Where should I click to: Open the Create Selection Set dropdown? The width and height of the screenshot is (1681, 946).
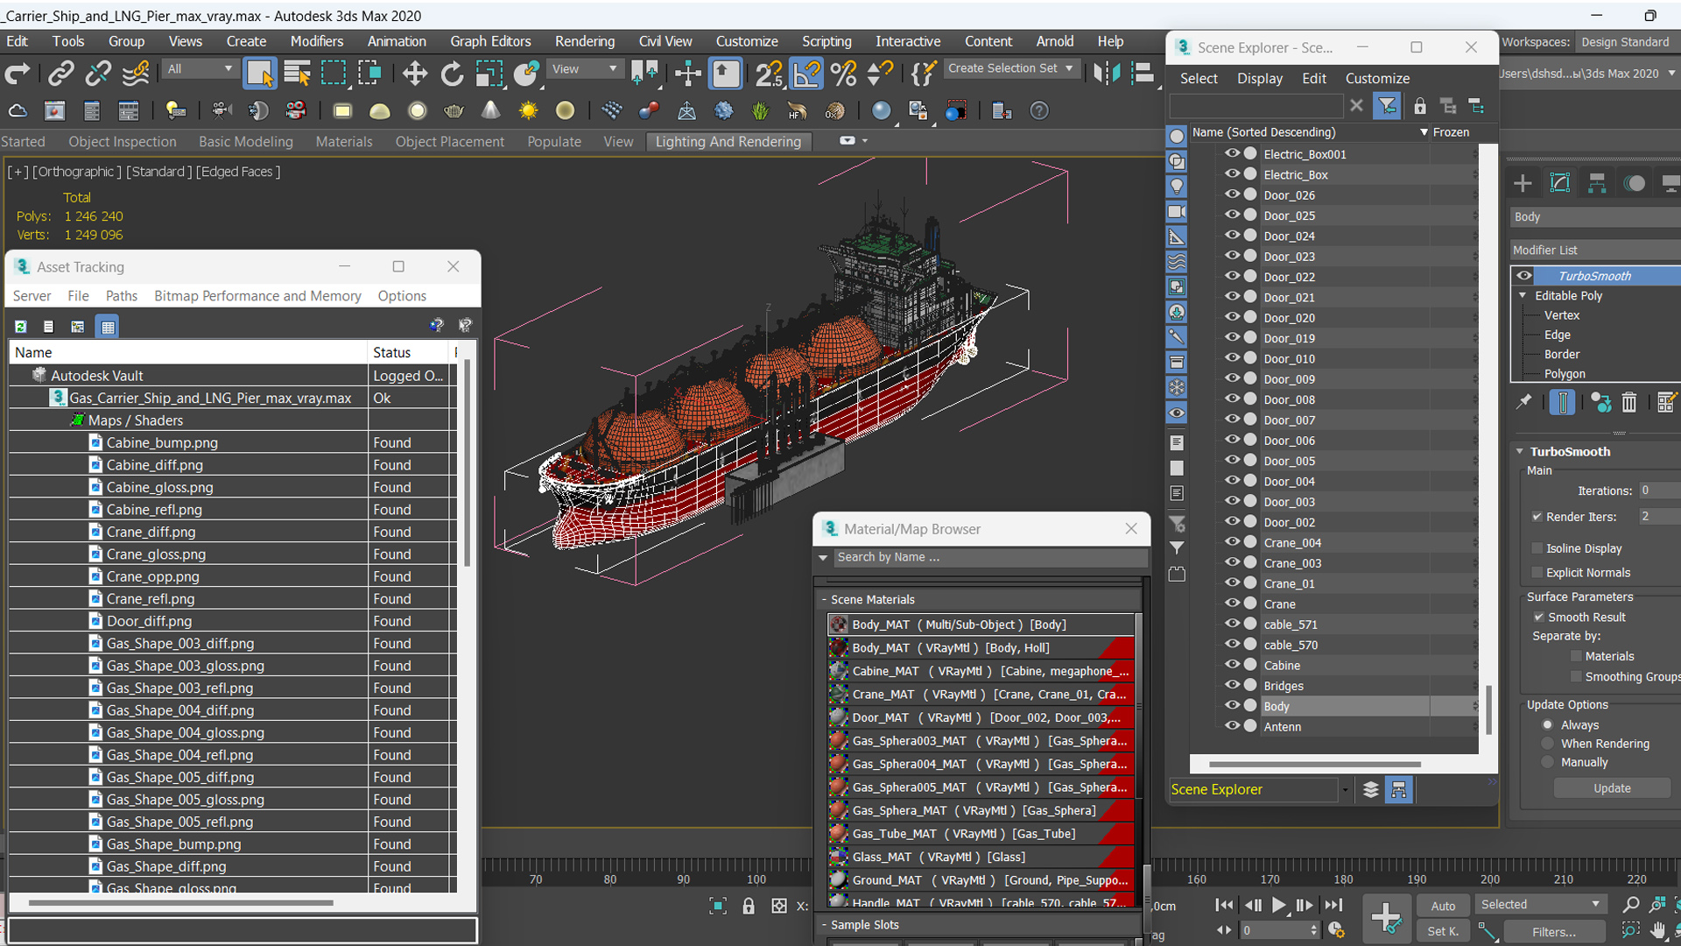tap(1011, 68)
